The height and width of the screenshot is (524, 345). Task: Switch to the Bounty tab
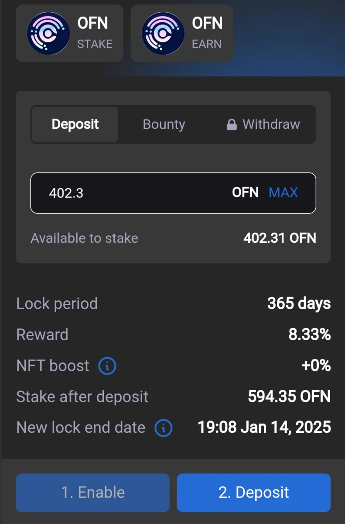(x=164, y=124)
